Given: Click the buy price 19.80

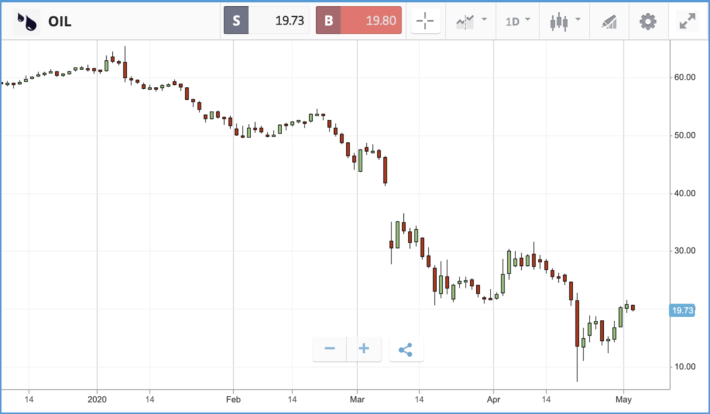Looking at the screenshot, I should point(381,20).
